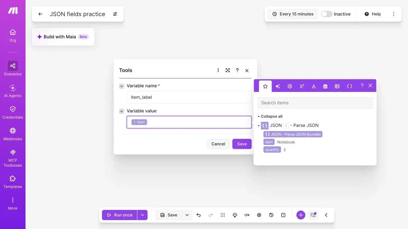Viewport: 408px width, 229px height.
Task: Open help for the Tools dialog
Action: [x=237, y=70]
